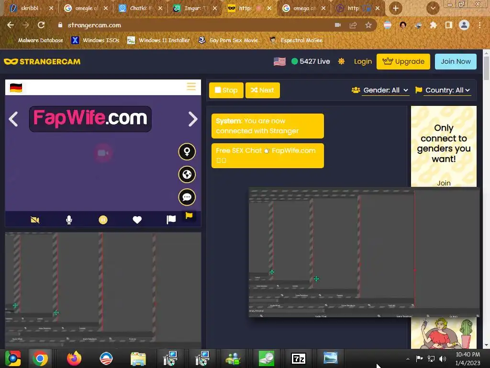Click the globe country icon on video
The image size is (490, 368).
(187, 174)
